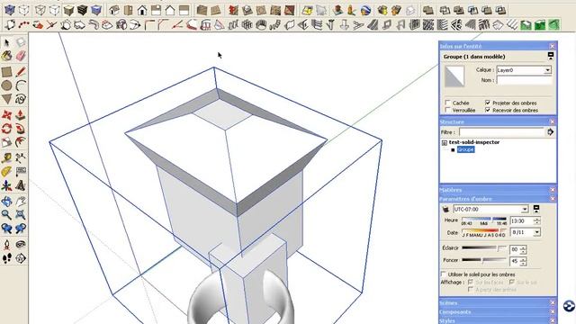Click the Outer Shell solid tool
This screenshot has width=576, height=324.
point(428,10)
